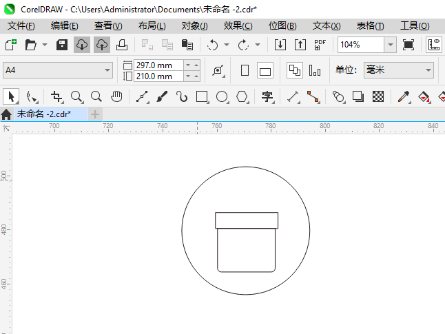Click the Cut icon in the toolbar
This screenshot has width=445, height=334.
coord(147,45)
